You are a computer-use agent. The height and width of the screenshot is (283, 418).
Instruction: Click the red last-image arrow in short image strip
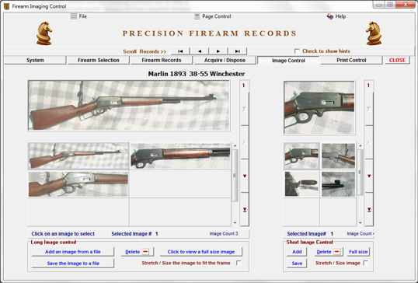[x=369, y=210]
